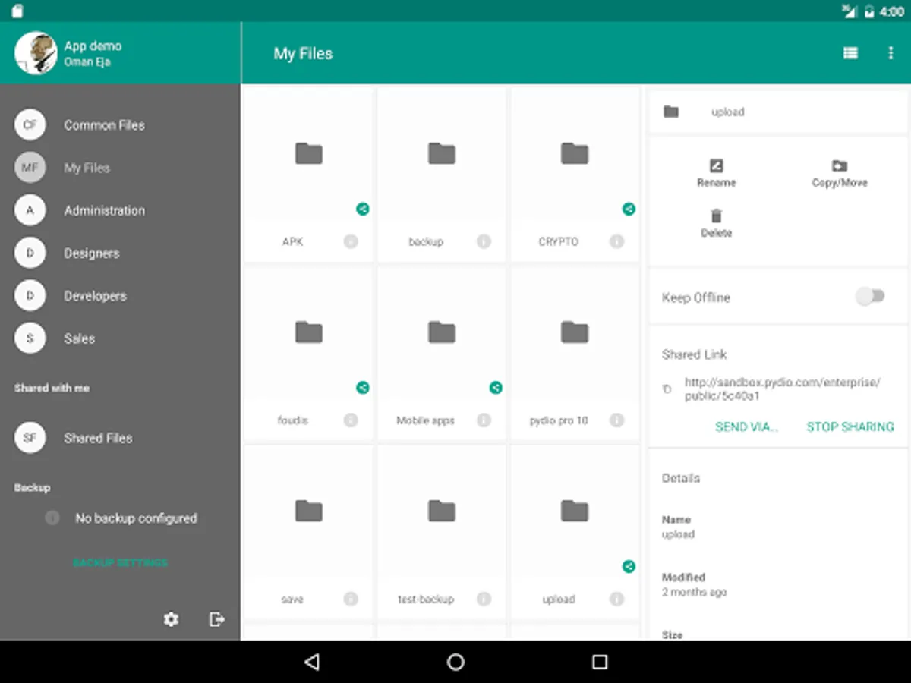The width and height of the screenshot is (911, 683).
Task: Click "2 months ago" modified value
Action: coord(694,592)
